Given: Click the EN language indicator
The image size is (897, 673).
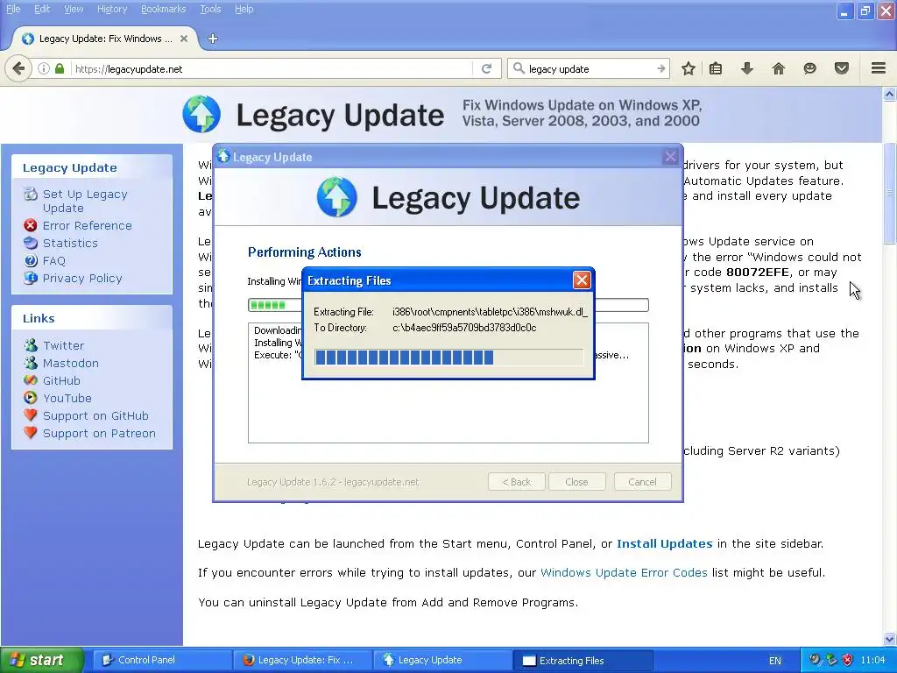Looking at the screenshot, I should [774, 661].
